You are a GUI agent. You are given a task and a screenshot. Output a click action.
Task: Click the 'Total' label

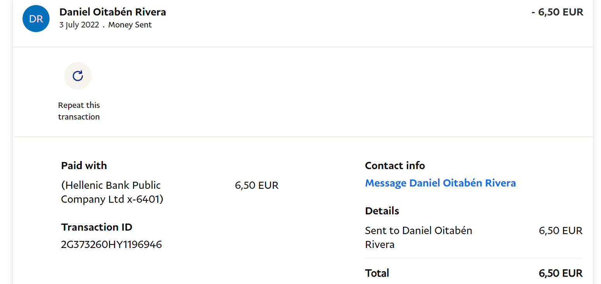click(377, 273)
